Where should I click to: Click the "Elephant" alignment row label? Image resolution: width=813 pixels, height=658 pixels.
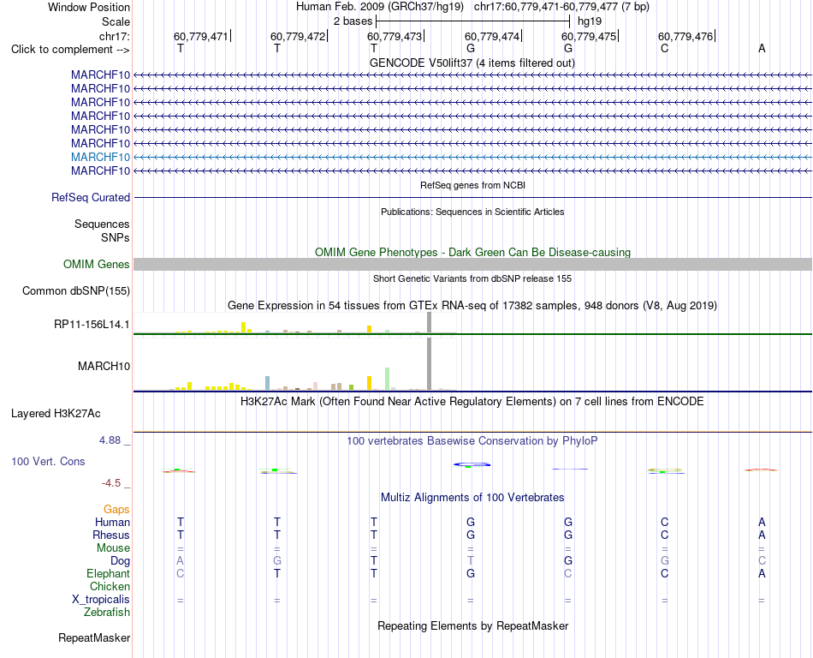point(109,574)
